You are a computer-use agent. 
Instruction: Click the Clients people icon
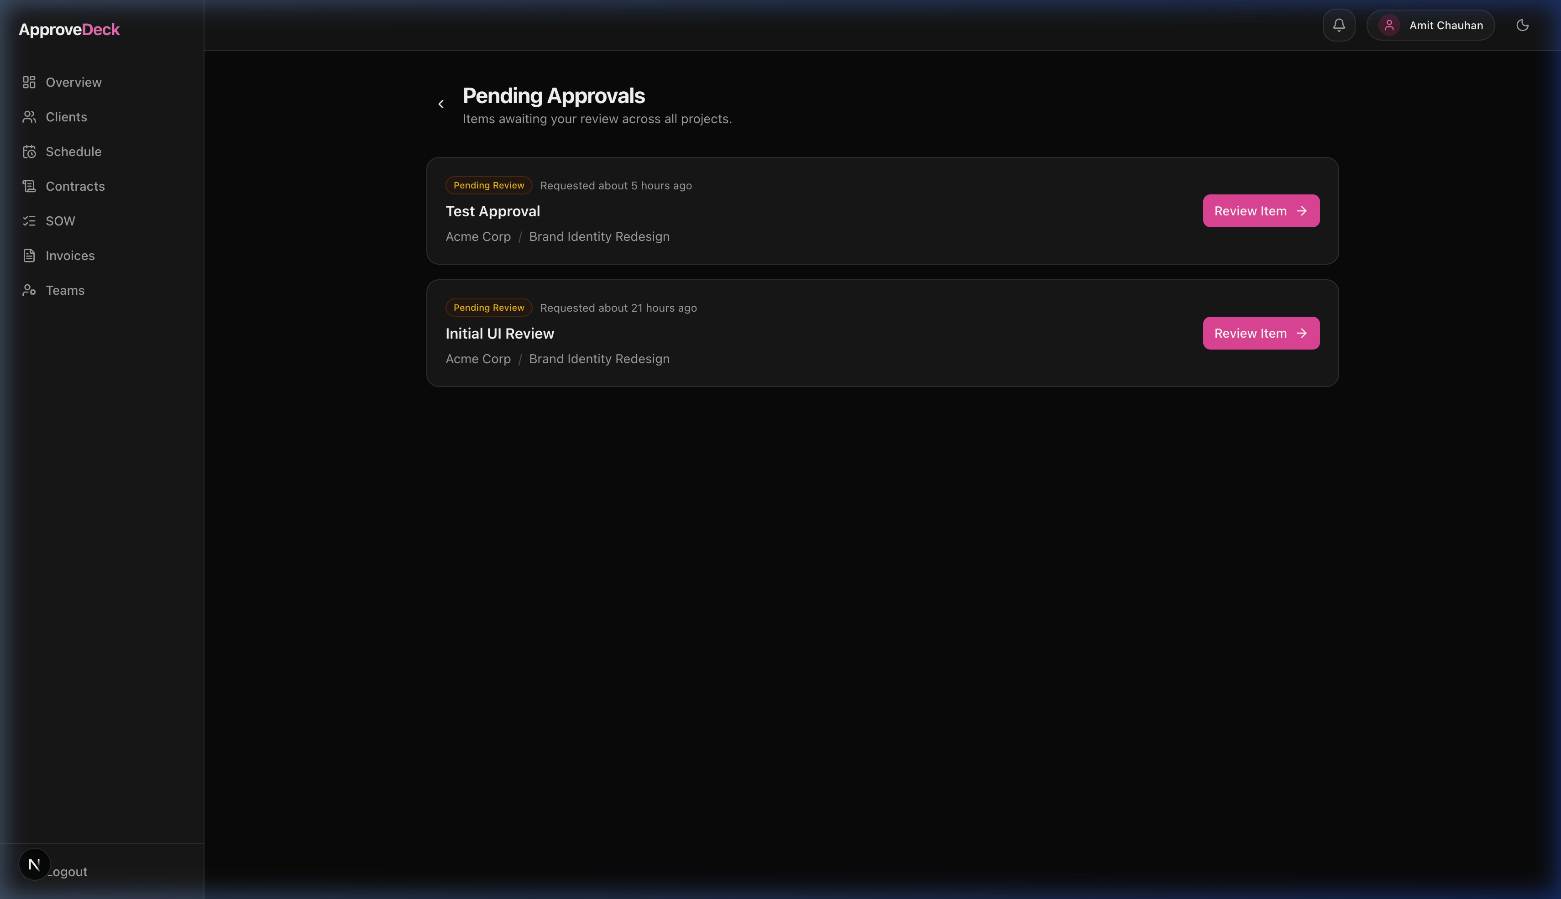pyautogui.click(x=29, y=117)
